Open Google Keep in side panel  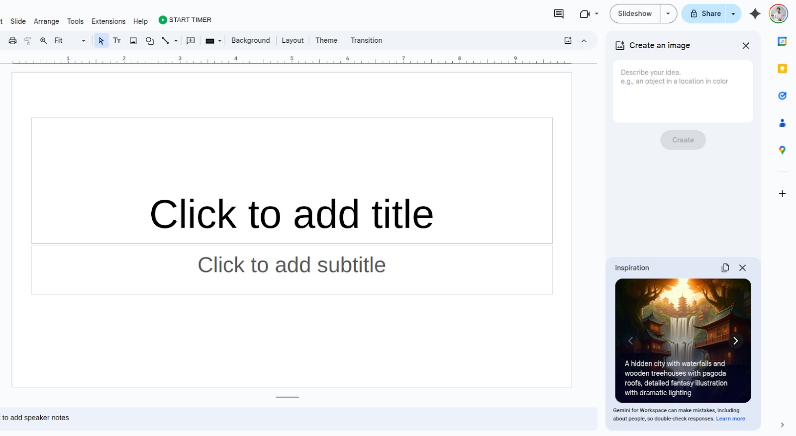click(782, 69)
